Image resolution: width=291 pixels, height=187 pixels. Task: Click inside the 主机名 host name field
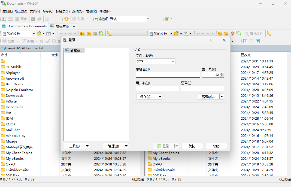[x=168, y=74]
